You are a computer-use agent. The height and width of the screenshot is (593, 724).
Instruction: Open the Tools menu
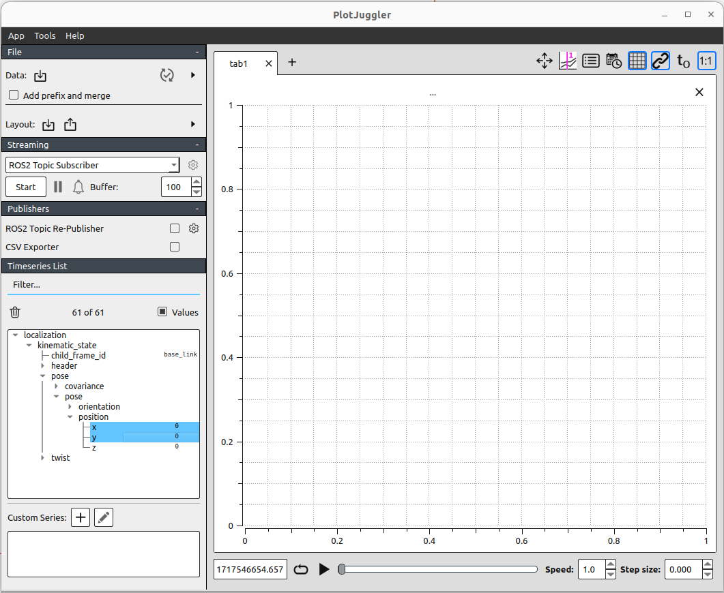(45, 35)
